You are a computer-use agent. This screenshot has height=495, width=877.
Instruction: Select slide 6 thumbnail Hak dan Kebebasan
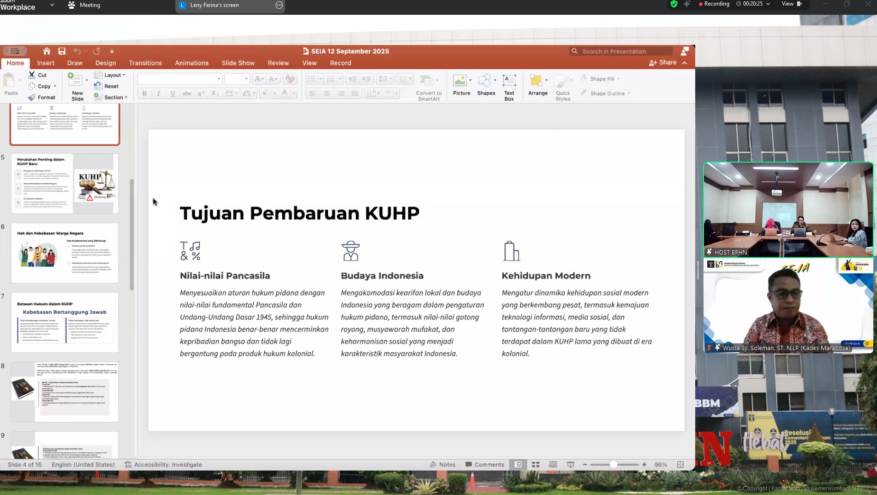coord(65,253)
